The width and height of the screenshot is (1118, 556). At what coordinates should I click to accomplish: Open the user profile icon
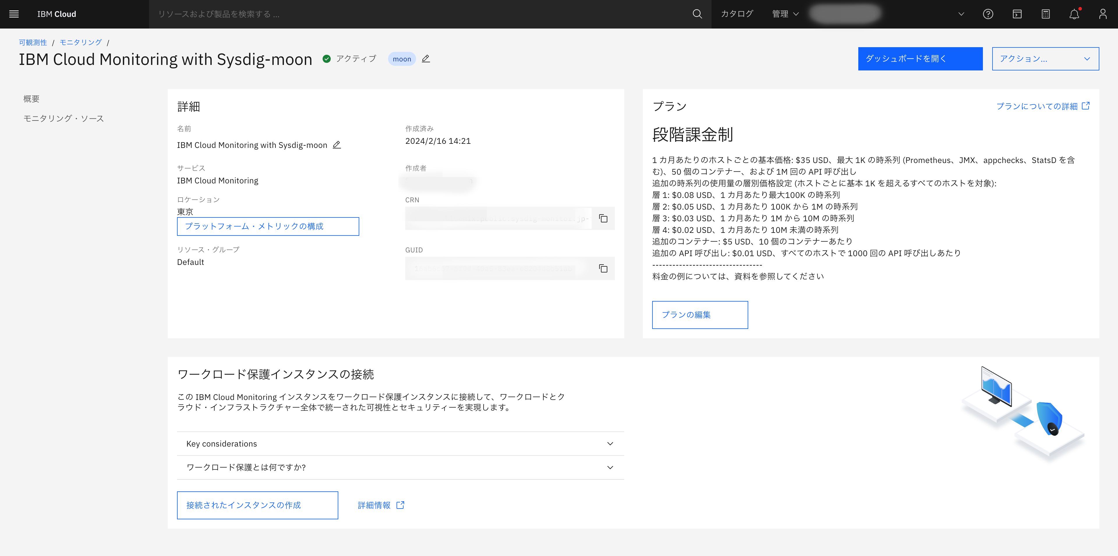point(1103,14)
